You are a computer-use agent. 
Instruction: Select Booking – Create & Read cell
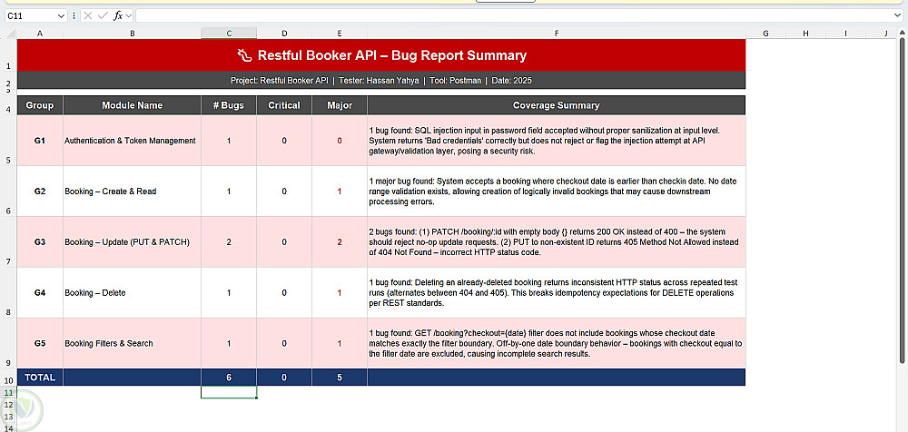point(132,191)
